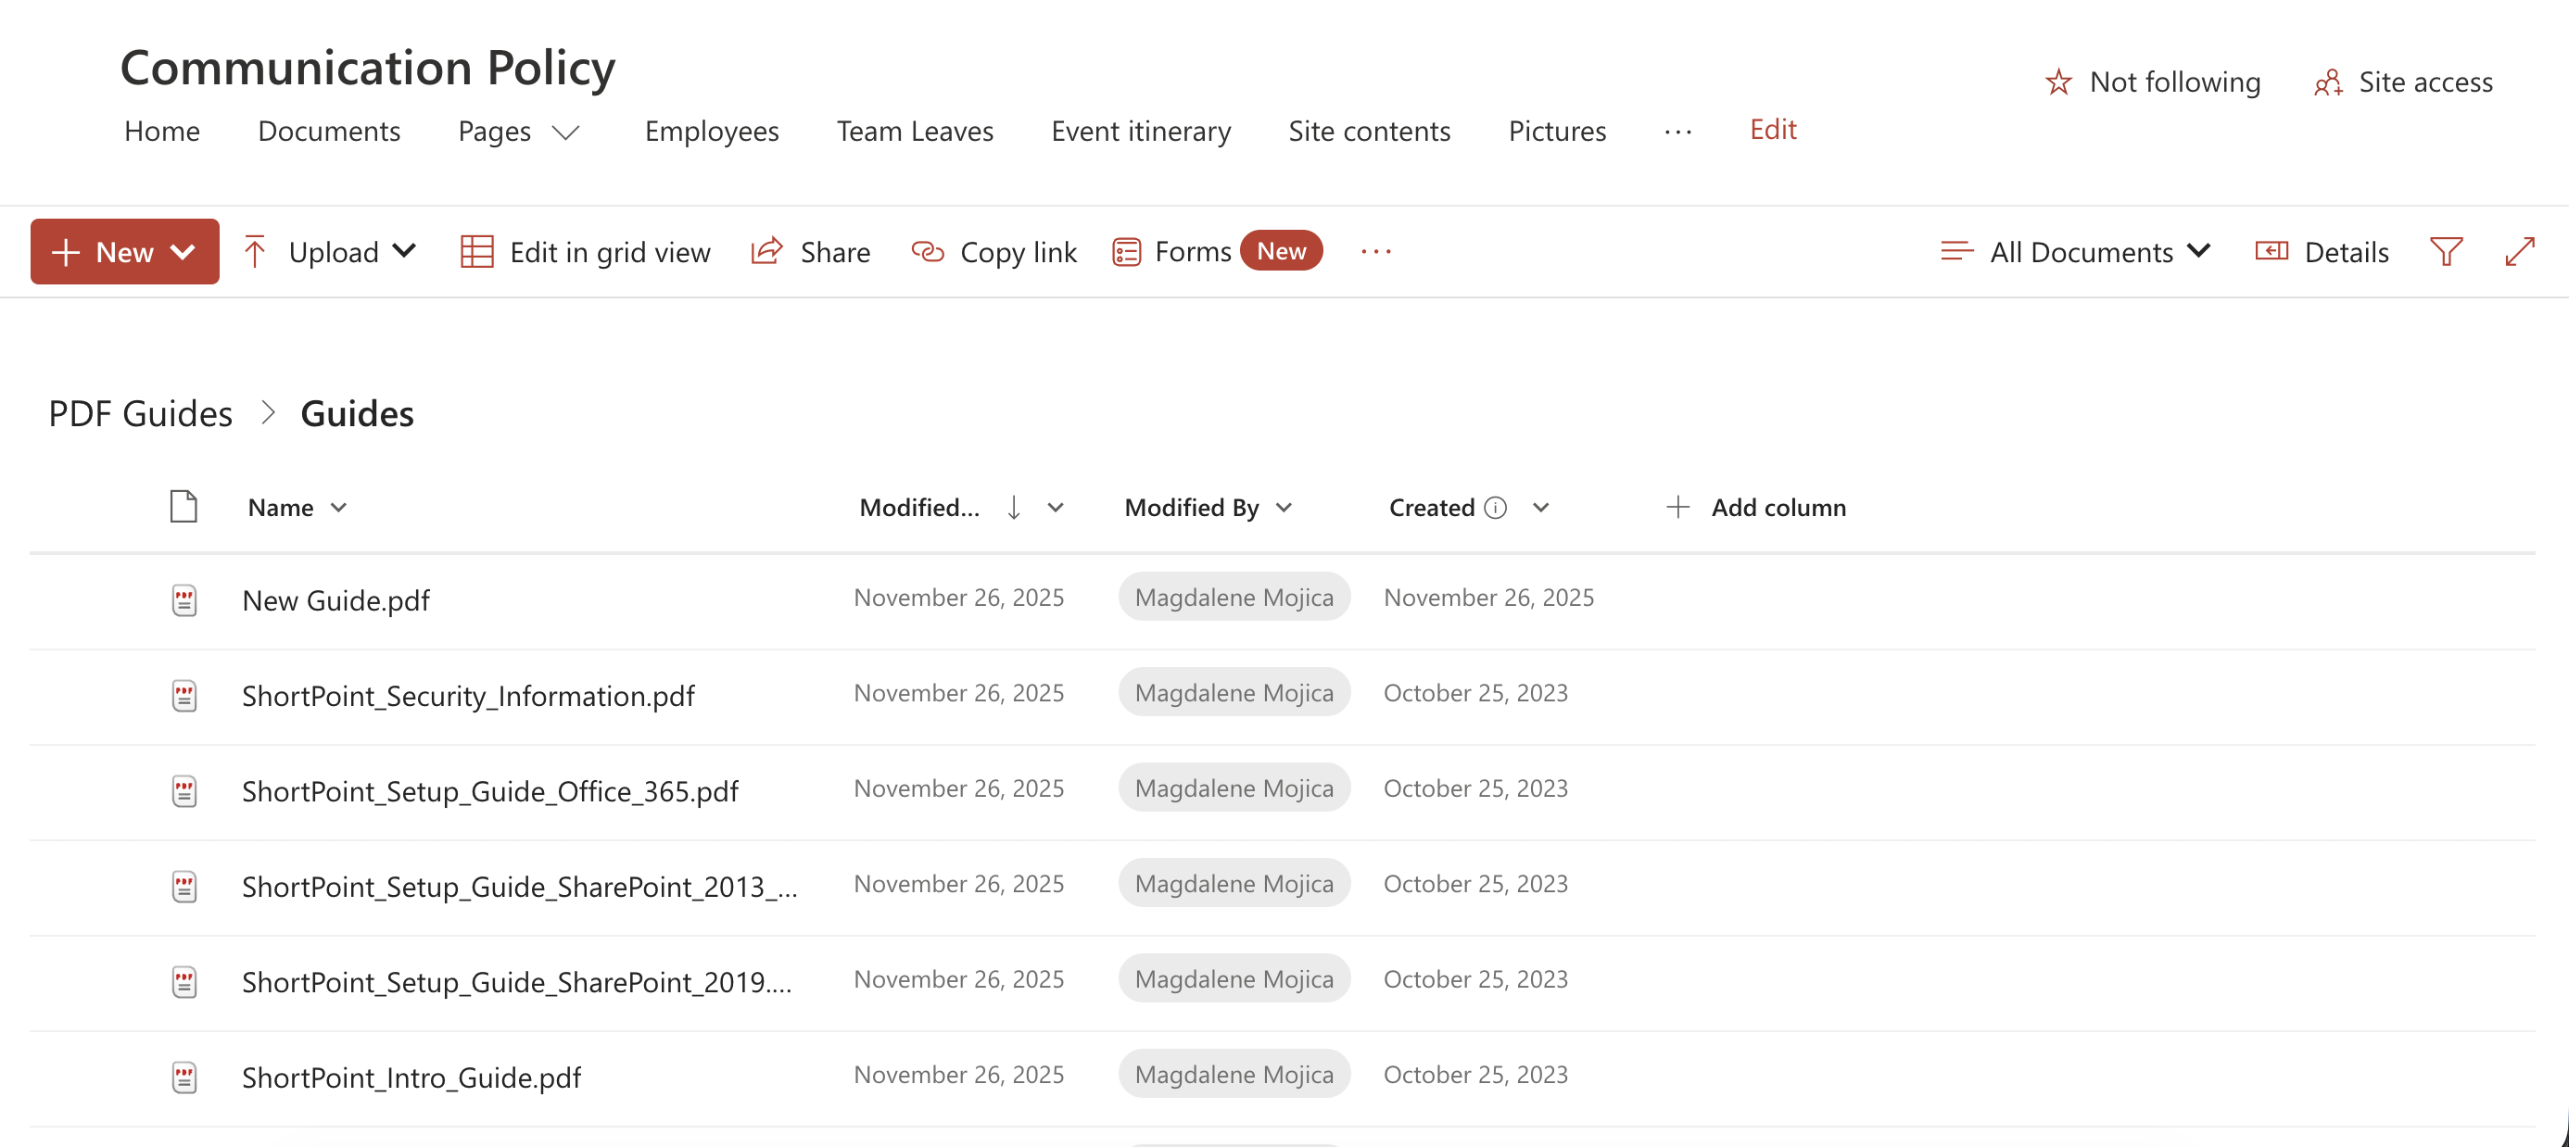Open the Name column dropdown
Screen dimensions: 2569x1147
click(296, 507)
